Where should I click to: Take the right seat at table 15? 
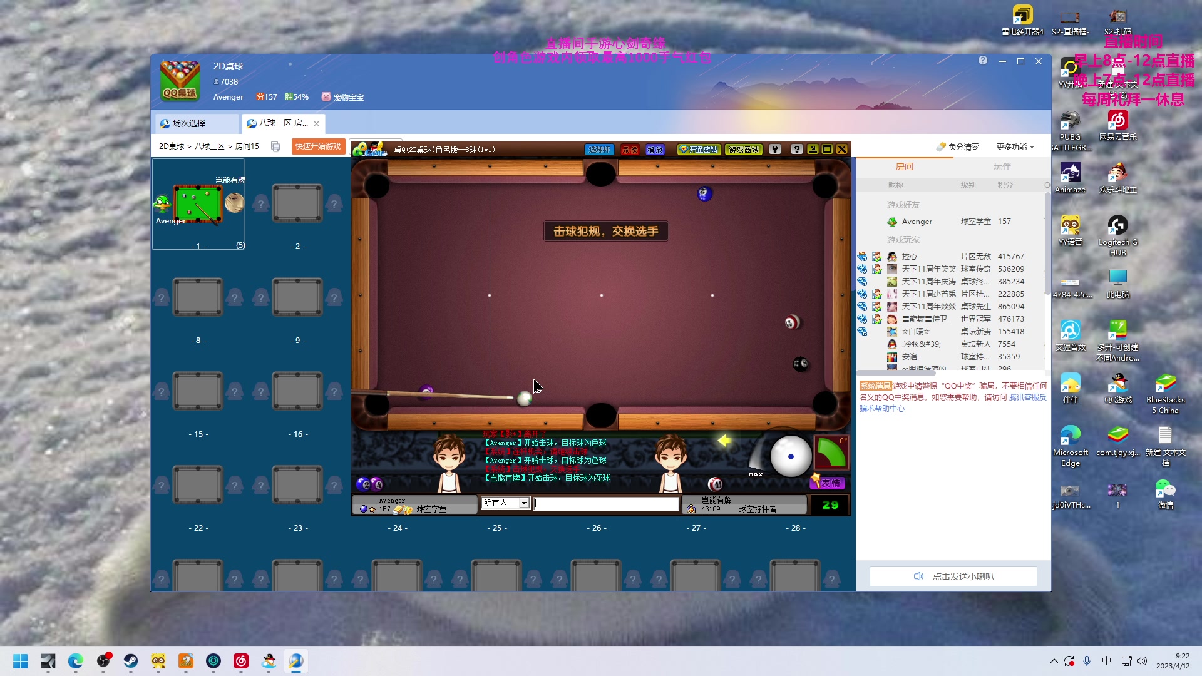point(235,391)
